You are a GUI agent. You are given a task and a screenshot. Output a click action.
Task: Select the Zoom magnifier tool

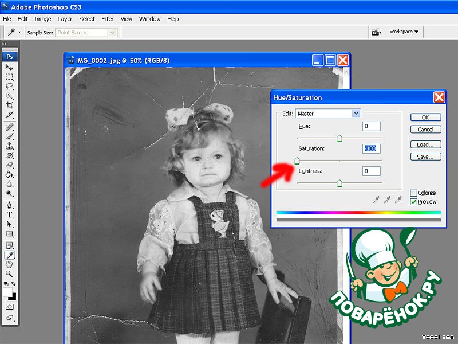tap(10, 274)
